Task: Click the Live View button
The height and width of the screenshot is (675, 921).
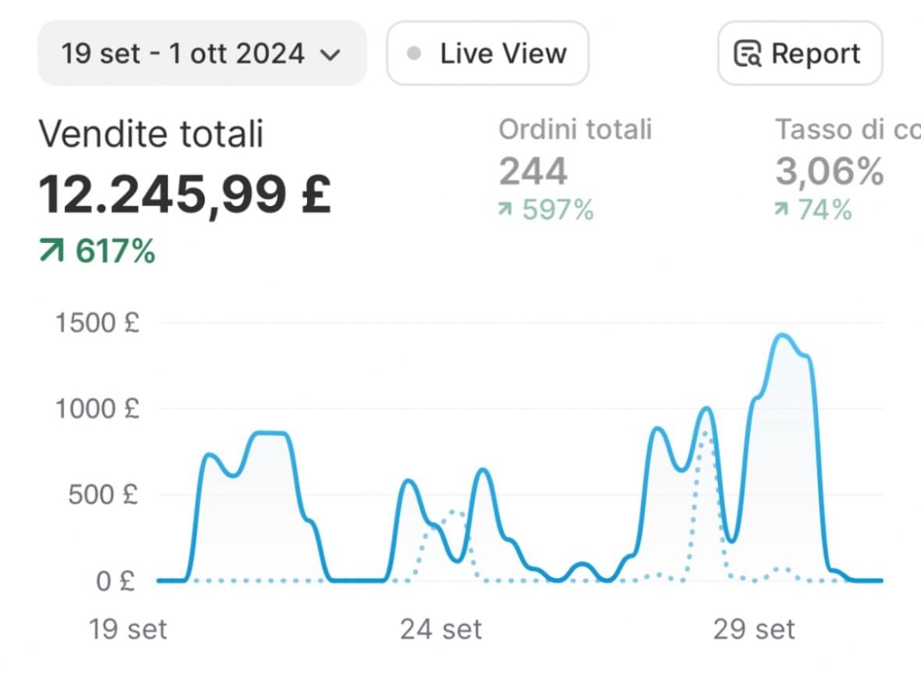Action: point(487,54)
